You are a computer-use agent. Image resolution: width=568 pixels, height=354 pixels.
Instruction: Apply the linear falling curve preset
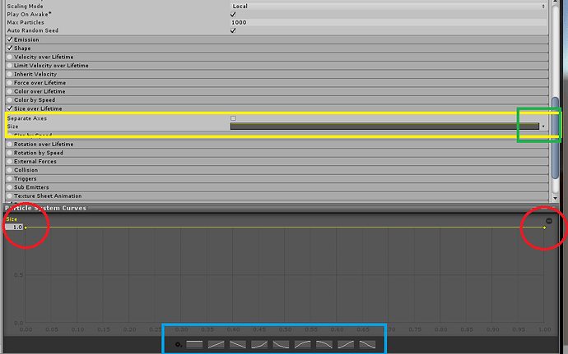click(238, 345)
